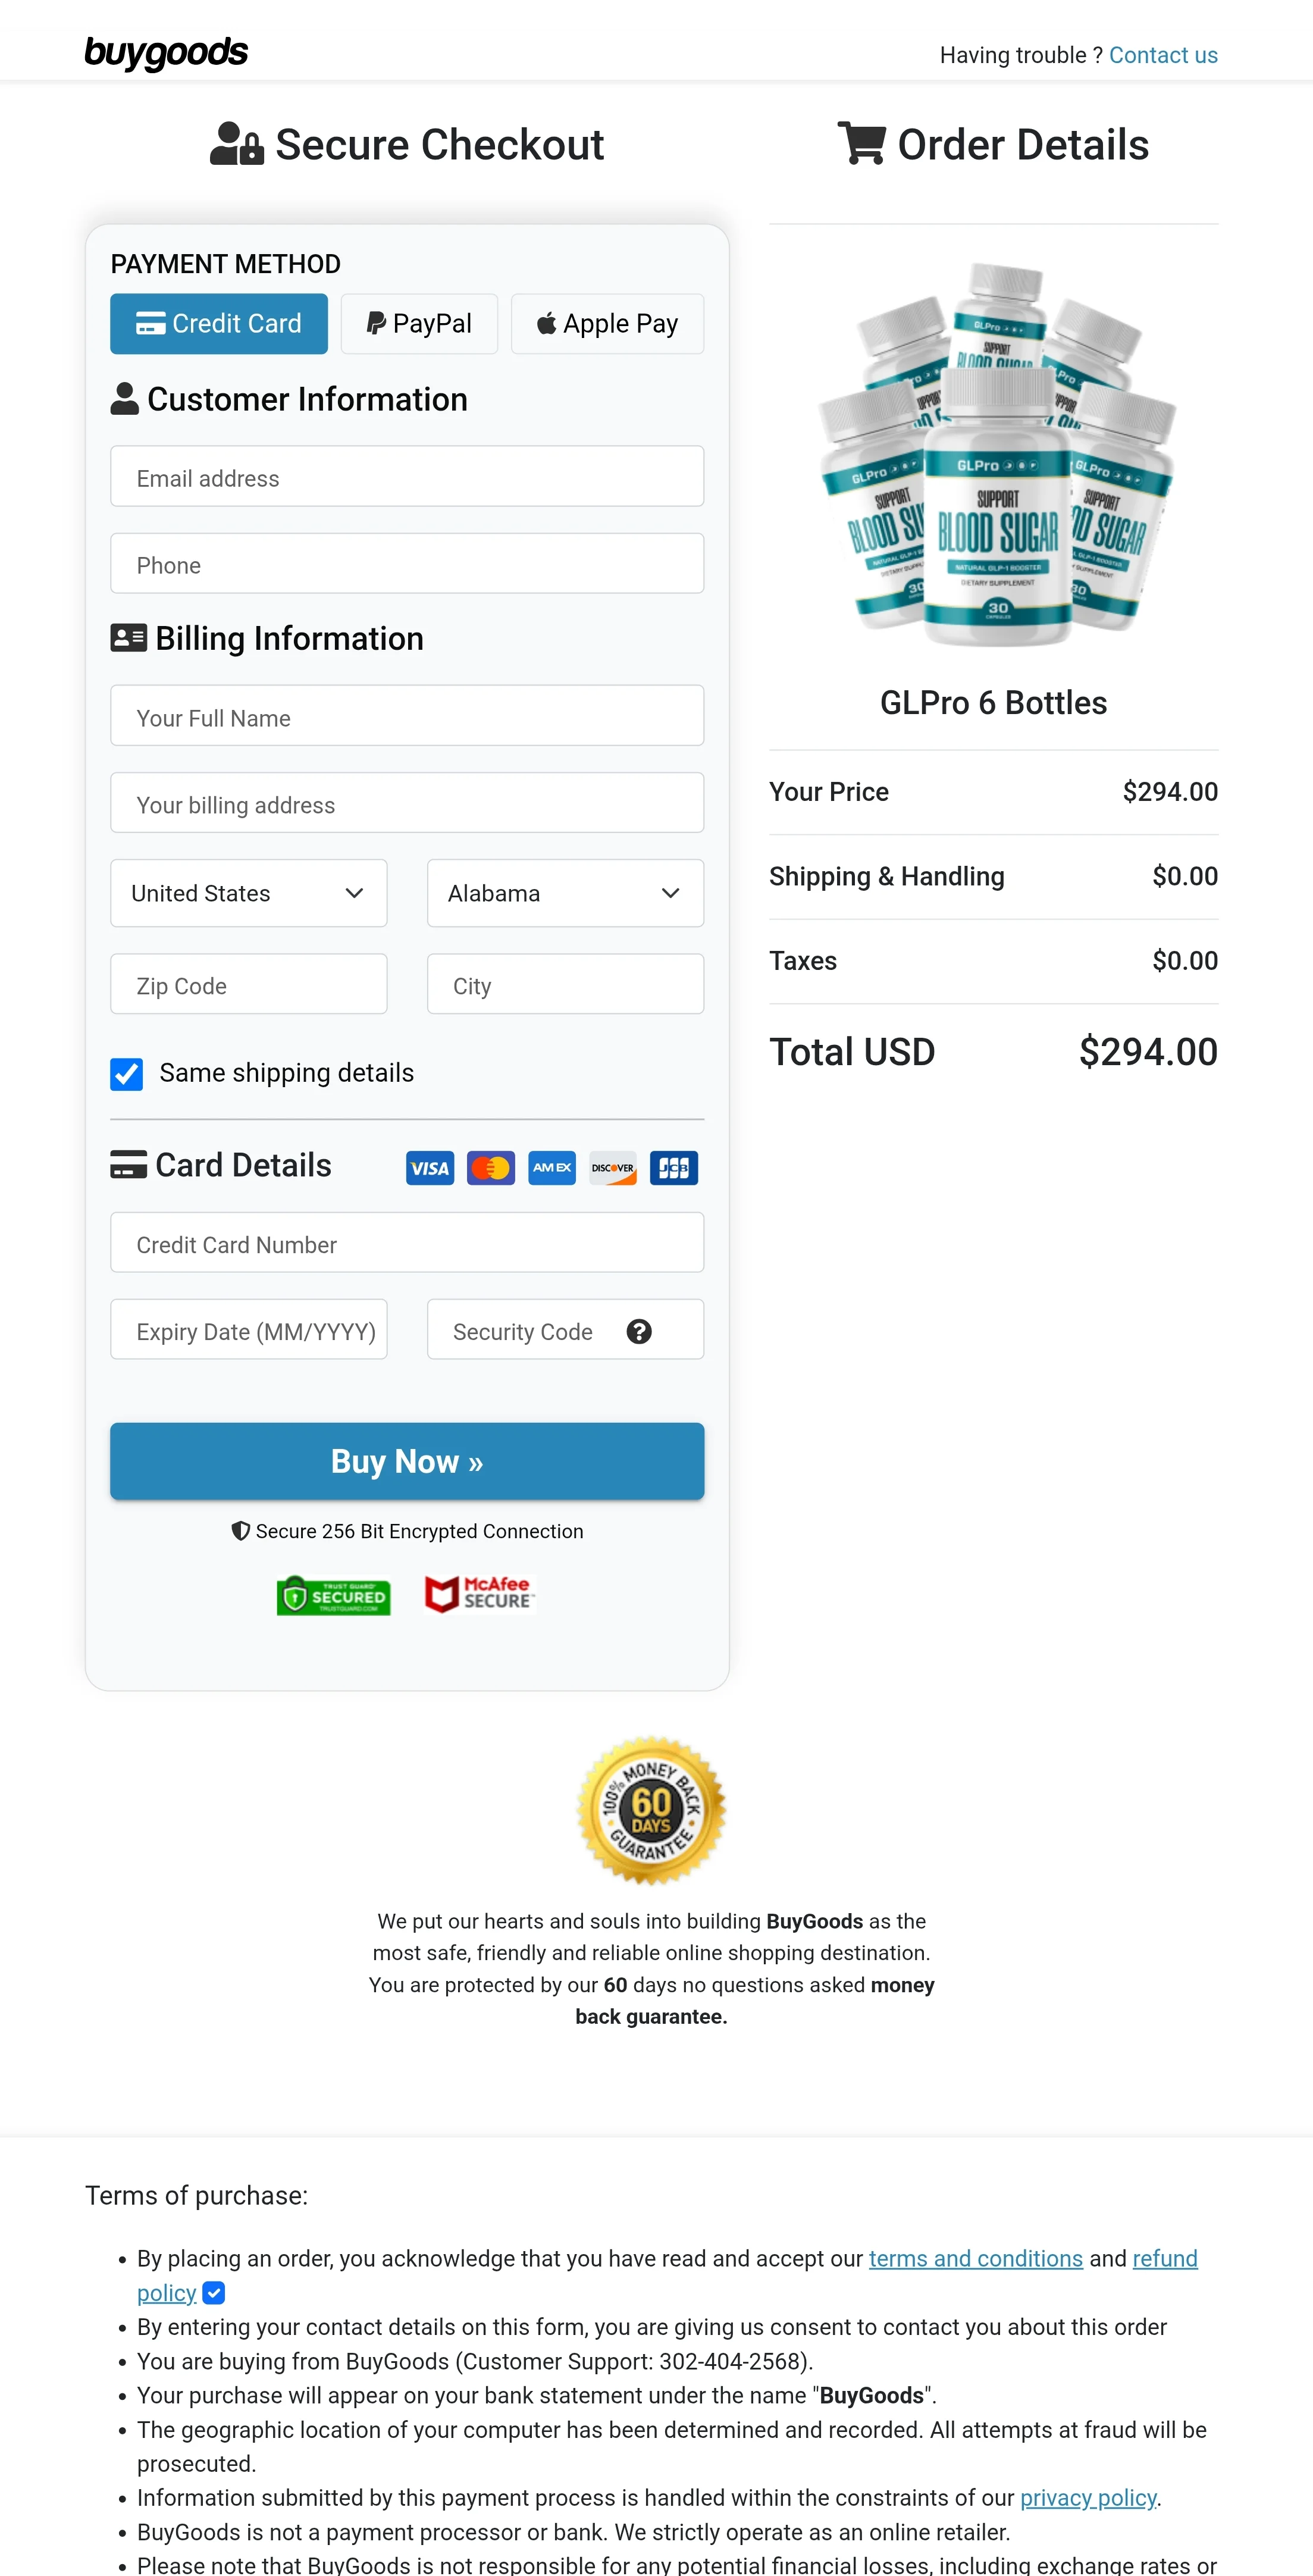This screenshot has height=2576, width=1313.
Task: Click the Visa card icon
Action: click(x=429, y=1167)
